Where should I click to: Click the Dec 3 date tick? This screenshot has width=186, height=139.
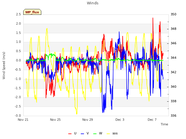[120, 120]
